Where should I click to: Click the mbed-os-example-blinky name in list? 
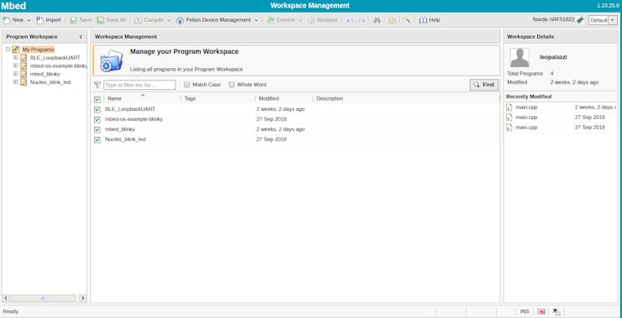pyautogui.click(x=134, y=119)
